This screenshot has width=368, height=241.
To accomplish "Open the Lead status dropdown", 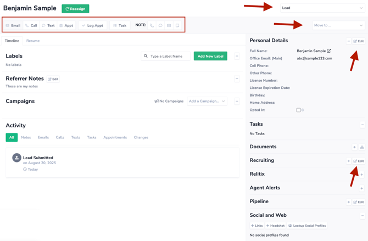I will (322, 8).
